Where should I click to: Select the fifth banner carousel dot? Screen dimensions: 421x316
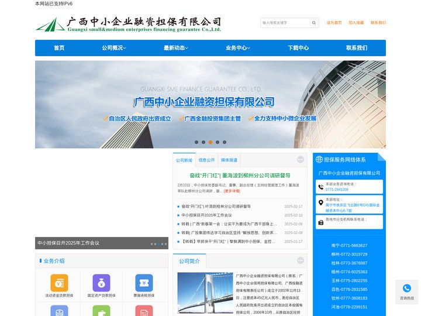225,142
